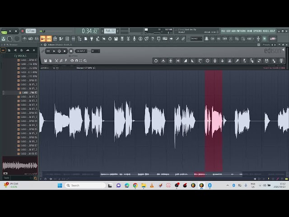This screenshot has height=217, width=289.
Task: Click Edison scissors edit tool icon
Action: 56,61
